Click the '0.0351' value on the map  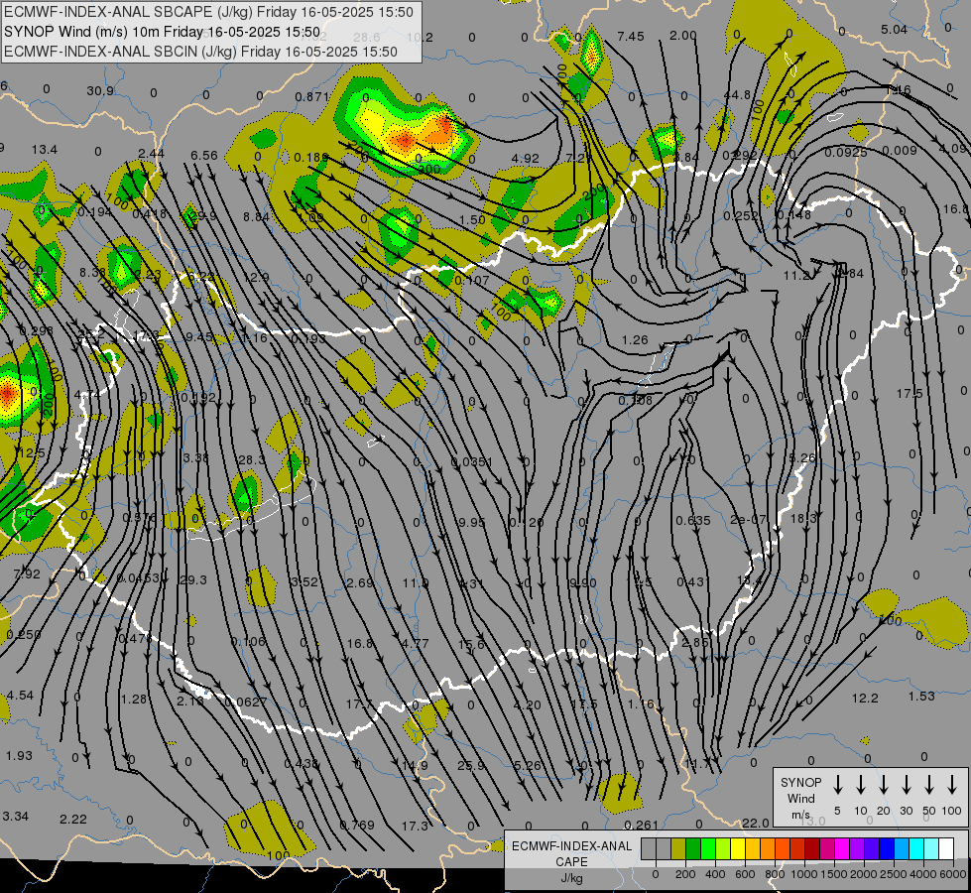click(x=472, y=461)
